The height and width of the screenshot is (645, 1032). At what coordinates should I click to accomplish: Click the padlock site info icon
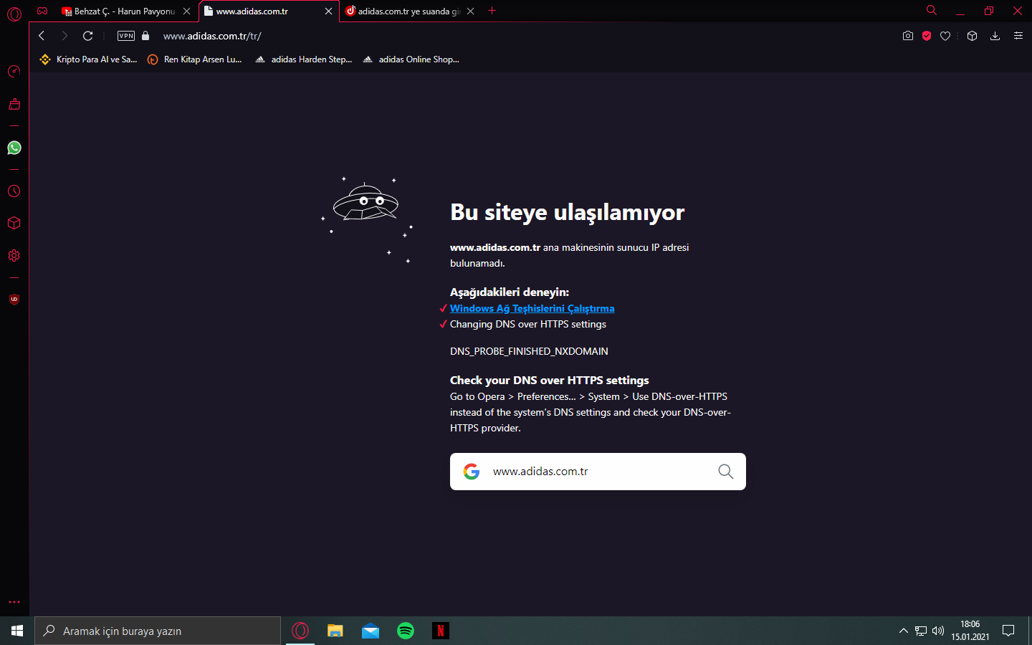[x=145, y=36]
